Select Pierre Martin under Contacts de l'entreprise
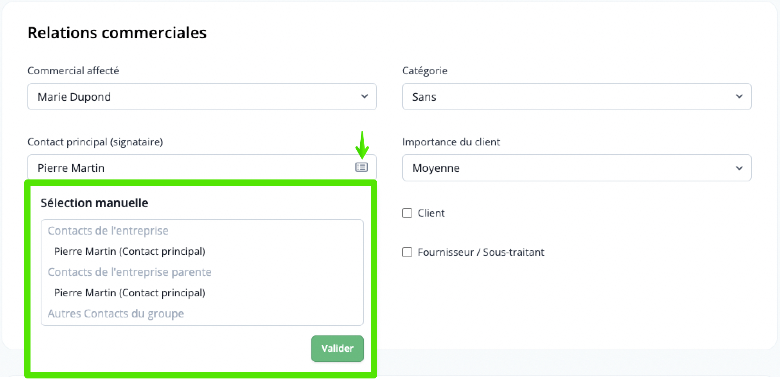Viewport: 780px width, 380px height. pyautogui.click(x=129, y=251)
